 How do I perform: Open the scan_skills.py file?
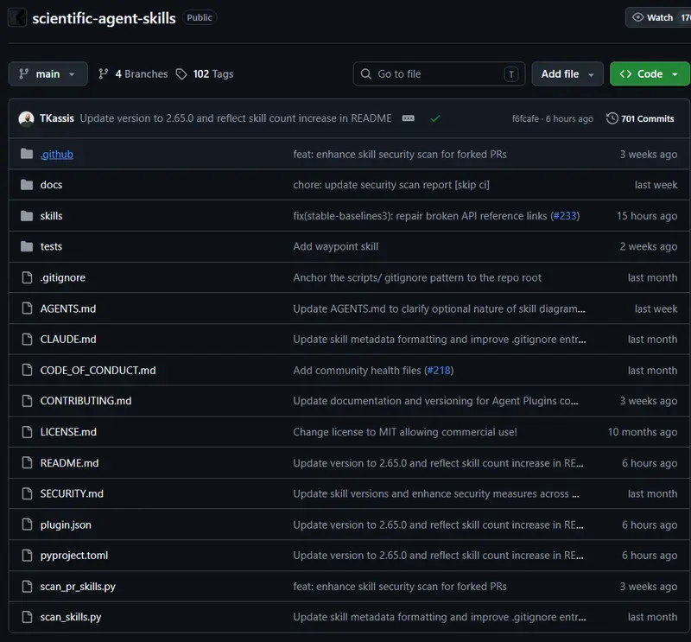click(x=71, y=617)
